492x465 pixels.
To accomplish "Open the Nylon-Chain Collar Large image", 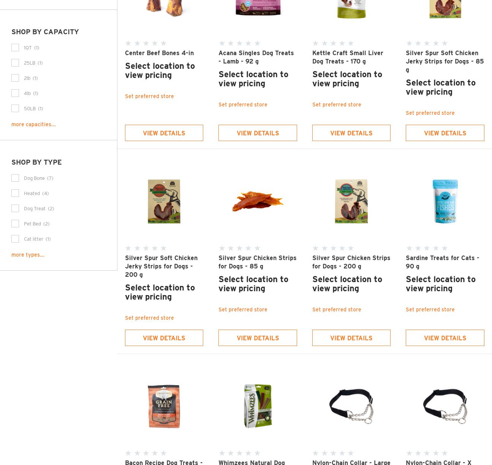I will pos(351,406).
